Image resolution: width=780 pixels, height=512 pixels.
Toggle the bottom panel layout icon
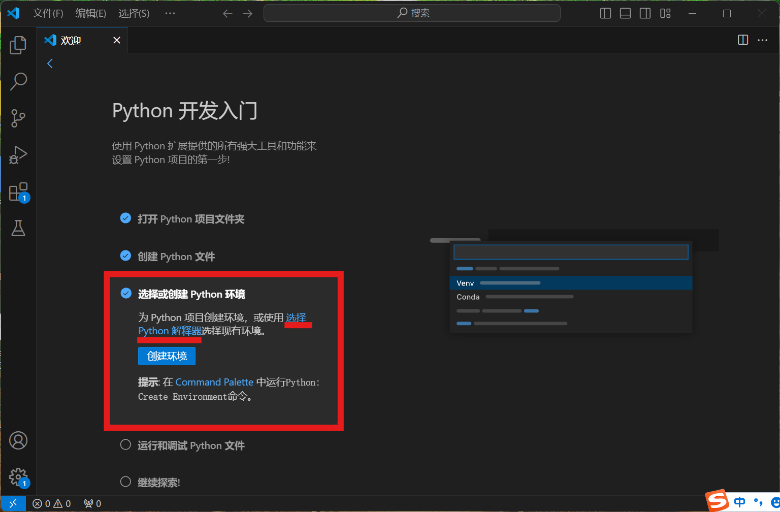click(625, 13)
